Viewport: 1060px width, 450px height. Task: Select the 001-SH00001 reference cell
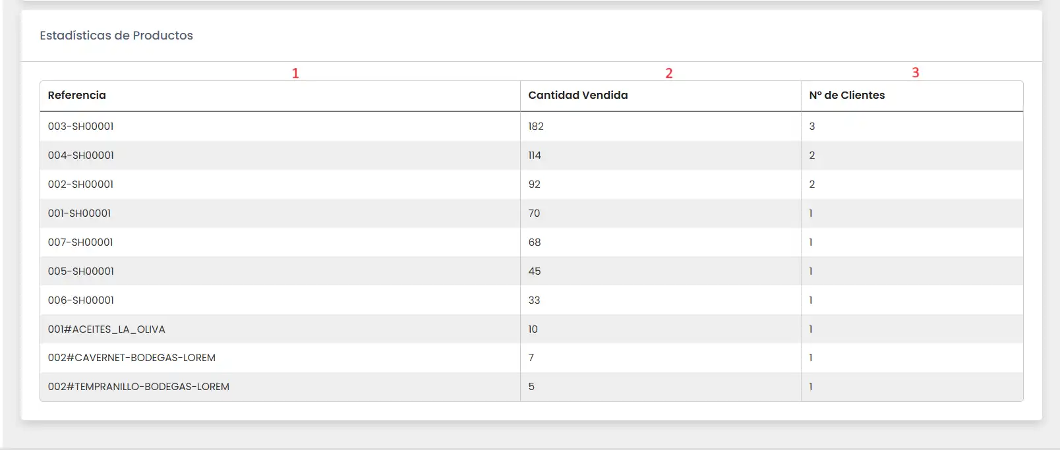79,213
